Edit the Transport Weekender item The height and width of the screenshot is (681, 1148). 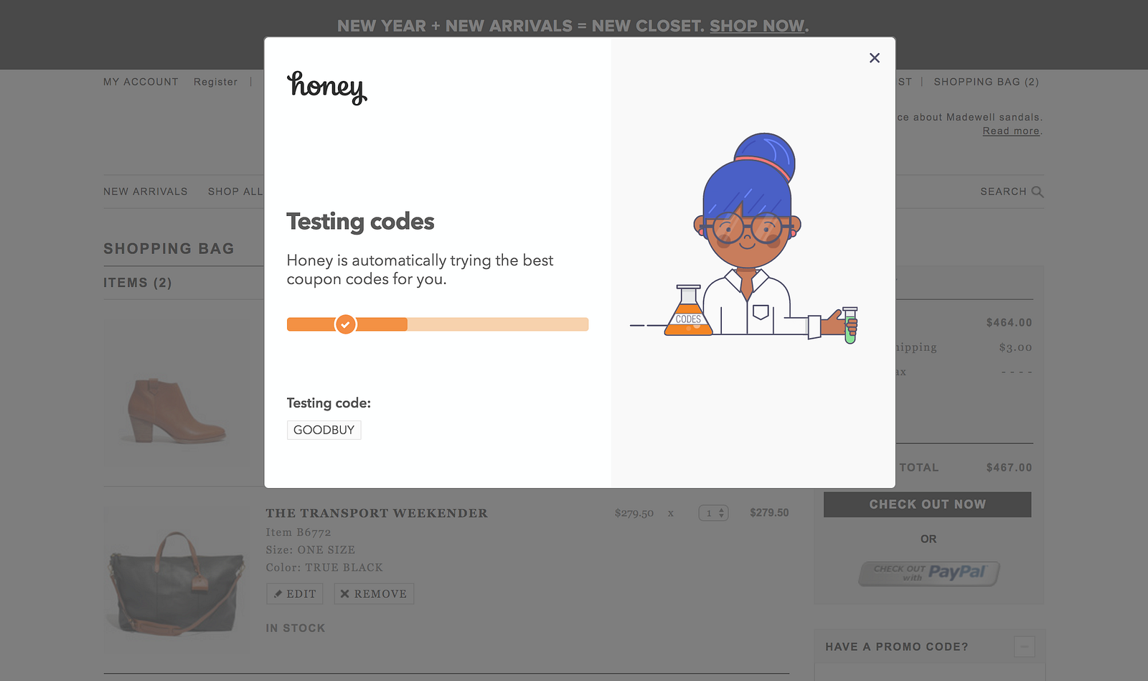[x=295, y=594]
